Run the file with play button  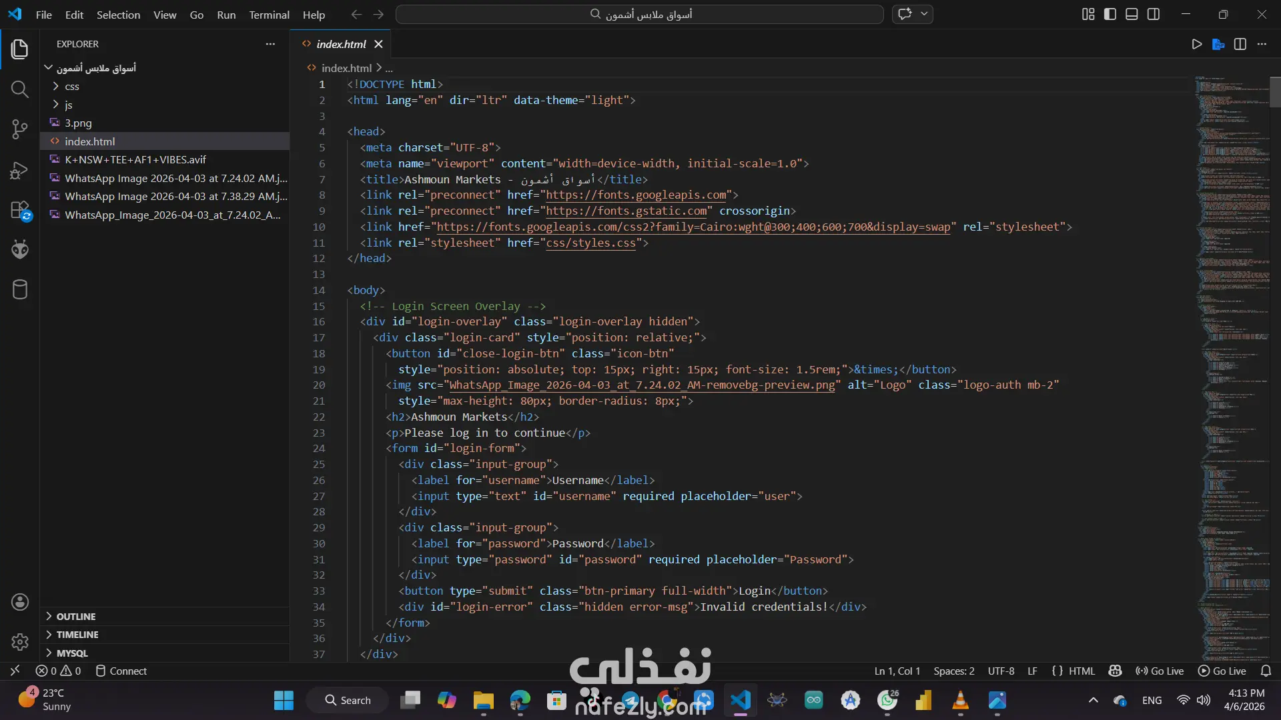coord(1197,44)
